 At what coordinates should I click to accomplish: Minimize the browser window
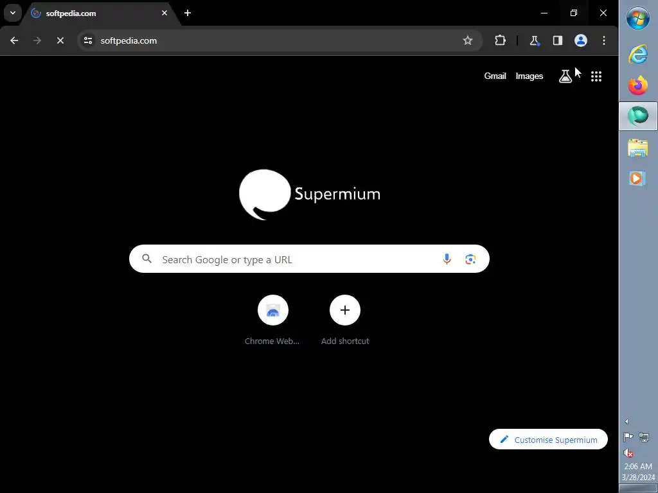pos(544,13)
